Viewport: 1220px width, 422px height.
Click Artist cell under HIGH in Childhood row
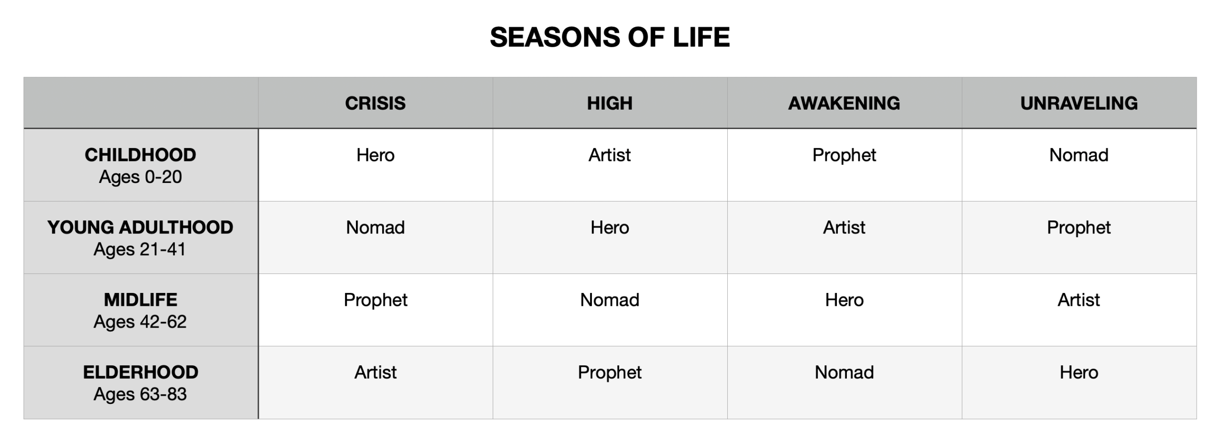(610, 155)
